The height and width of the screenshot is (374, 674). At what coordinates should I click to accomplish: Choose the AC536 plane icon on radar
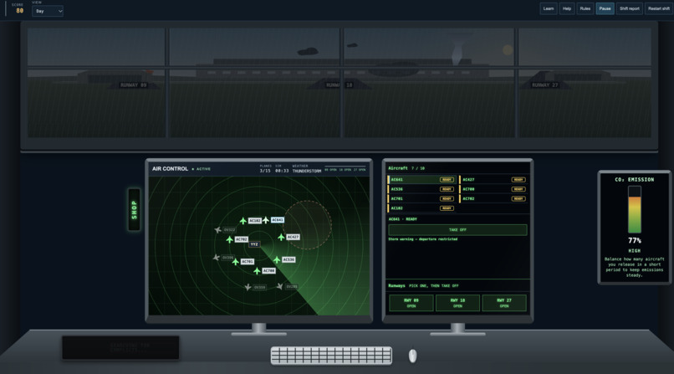point(277,259)
